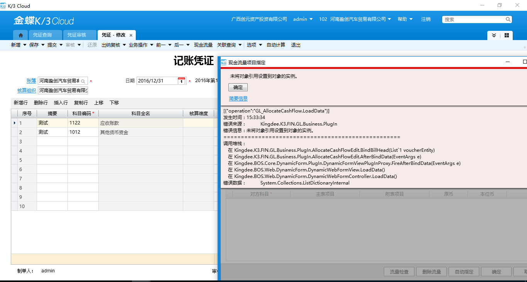Expand the 新增 dropdown arrow
Viewport: 527px width, 282px height.
pos(25,45)
